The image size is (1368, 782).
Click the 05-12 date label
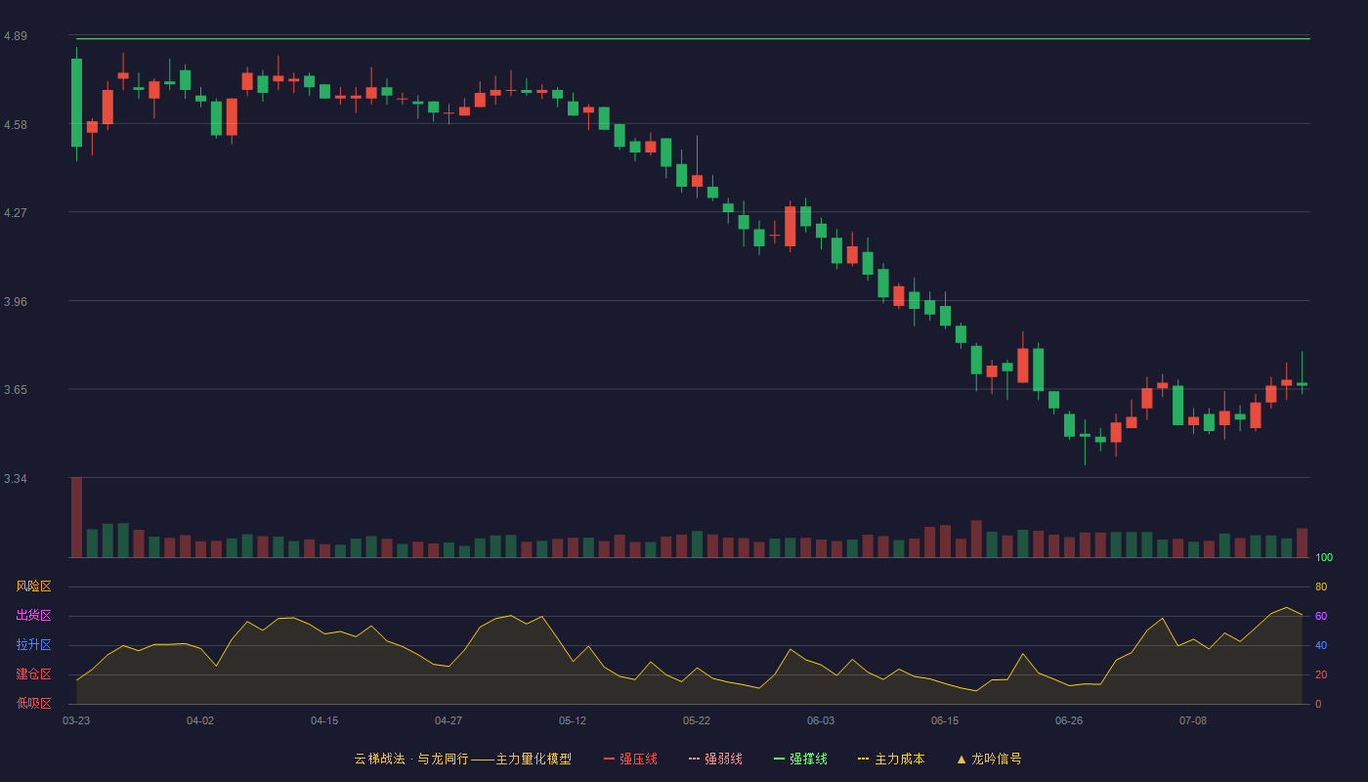tap(573, 720)
